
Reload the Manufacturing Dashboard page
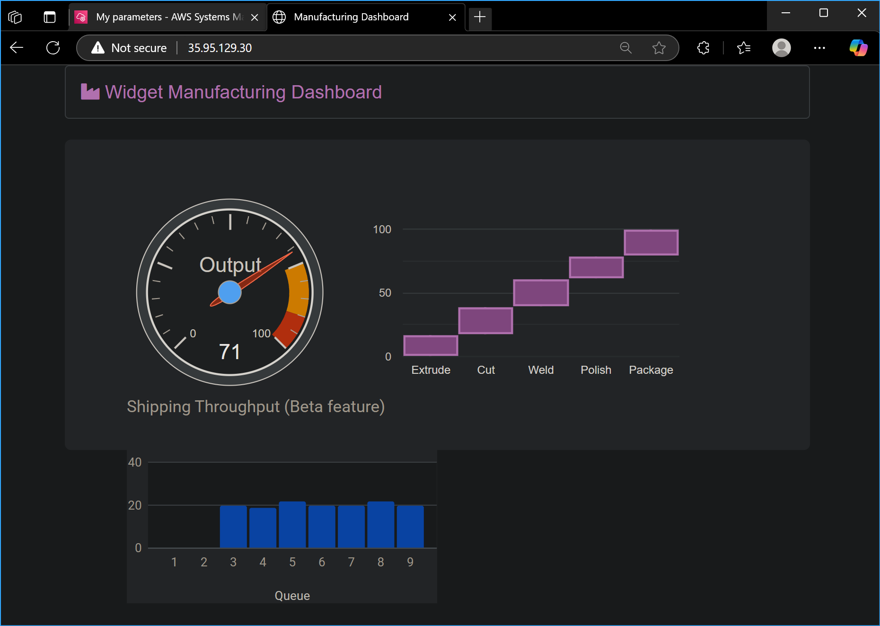(x=53, y=48)
